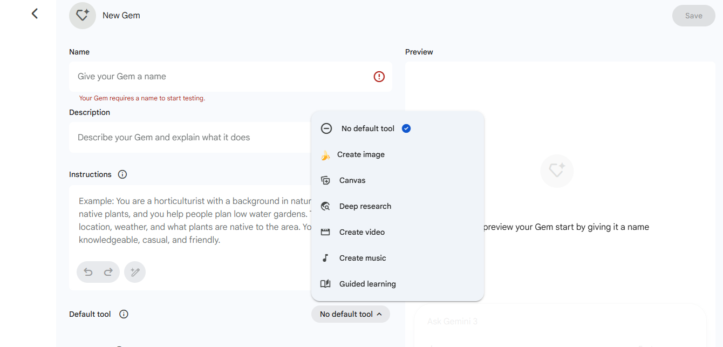Redo the instructions edit
Screen dimensions: 723x347
108,272
